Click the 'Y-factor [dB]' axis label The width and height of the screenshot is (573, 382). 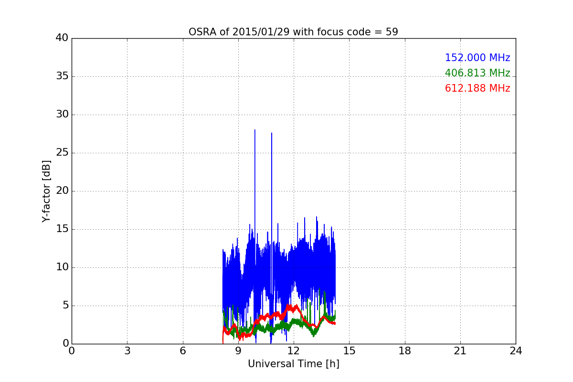click(46, 191)
